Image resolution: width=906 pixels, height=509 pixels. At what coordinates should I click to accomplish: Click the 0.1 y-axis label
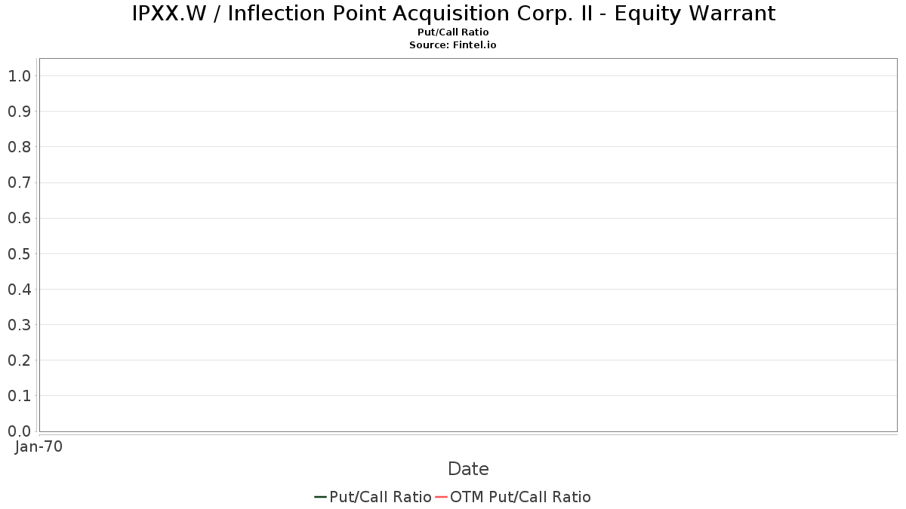tap(19, 395)
